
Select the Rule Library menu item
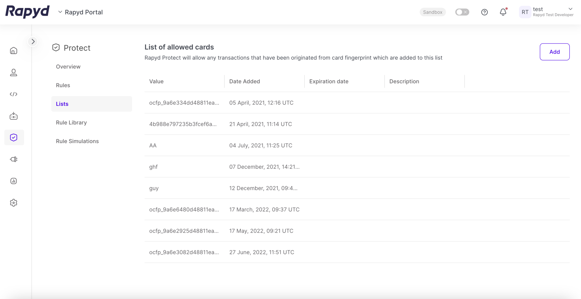71,122
